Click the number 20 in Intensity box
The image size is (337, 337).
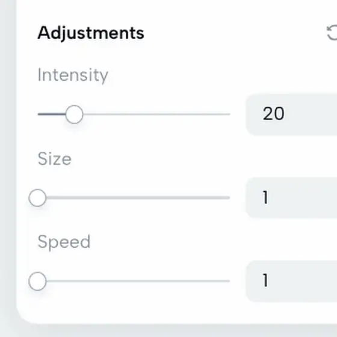pyautogui.click(x=273, y=114)
